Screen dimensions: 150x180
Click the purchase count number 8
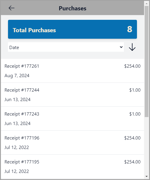(x=130, y=29)
